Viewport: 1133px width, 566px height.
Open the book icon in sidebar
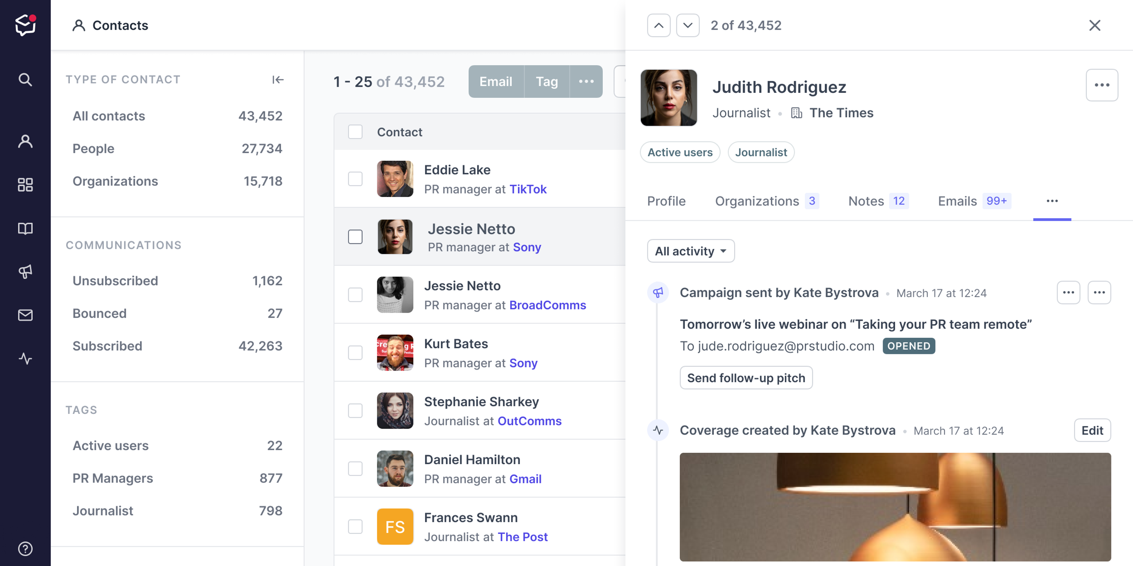[x=25, y=229]
